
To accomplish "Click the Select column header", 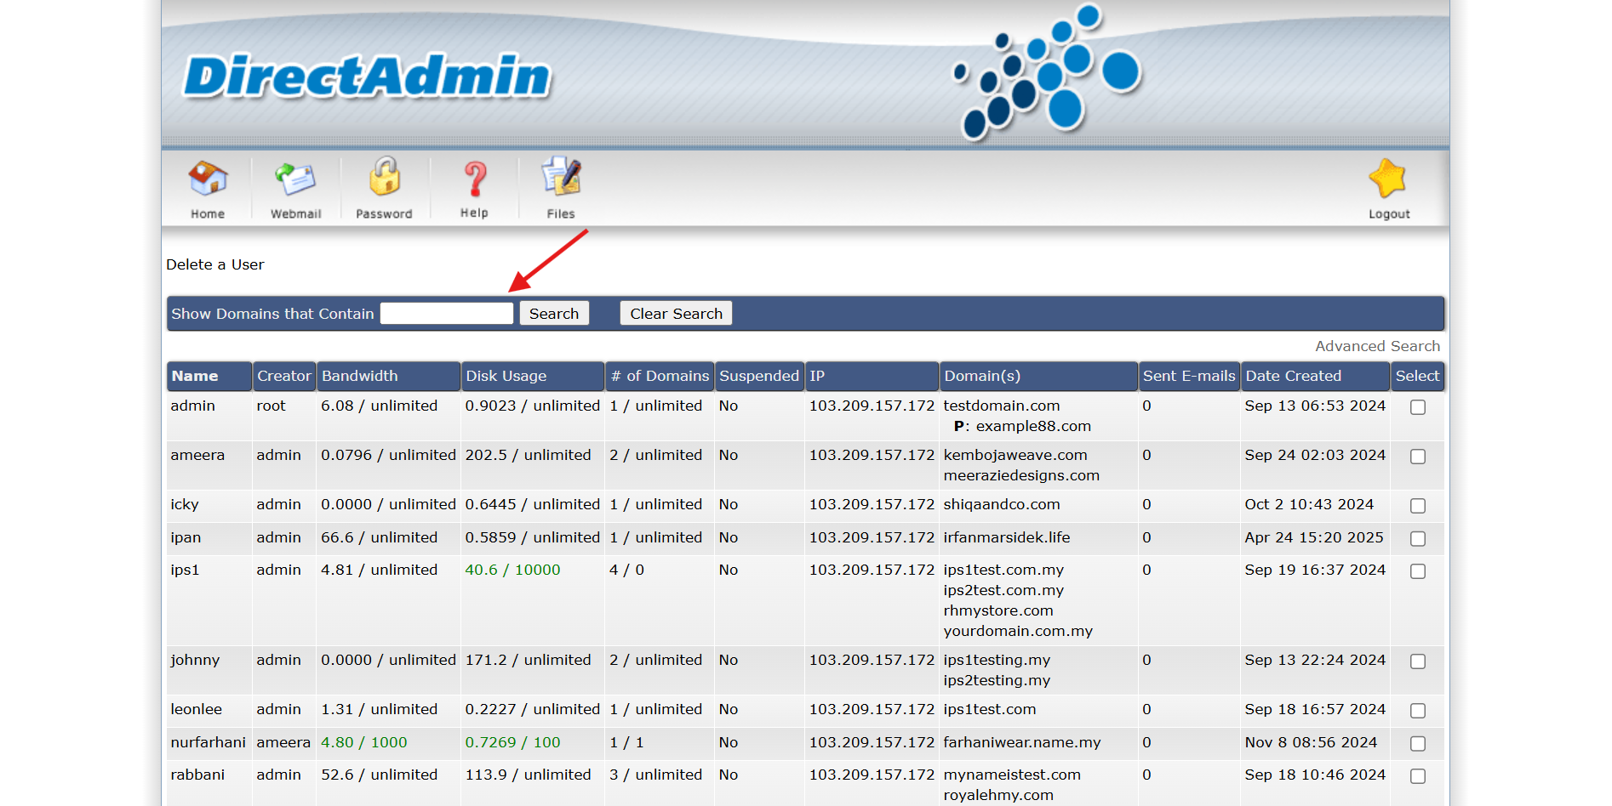I will click(x=1417, y=376).
